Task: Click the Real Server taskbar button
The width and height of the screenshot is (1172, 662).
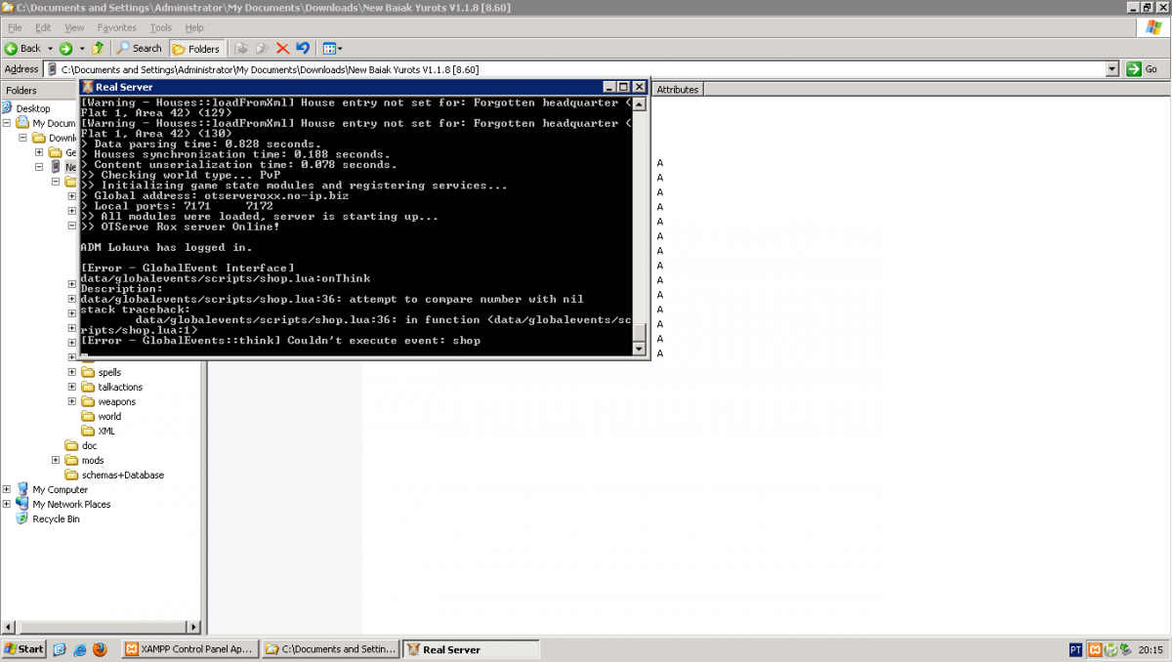Action: 471,648
